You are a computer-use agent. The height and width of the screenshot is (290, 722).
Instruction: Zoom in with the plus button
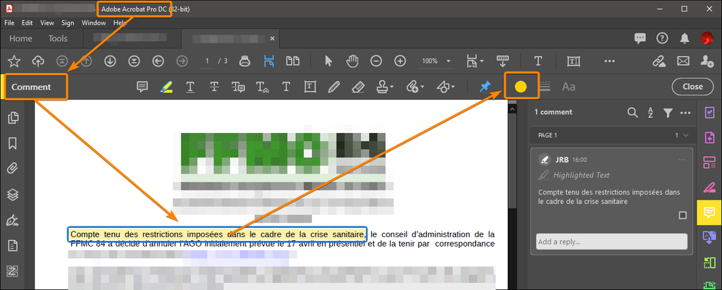[x=400, y=61]
